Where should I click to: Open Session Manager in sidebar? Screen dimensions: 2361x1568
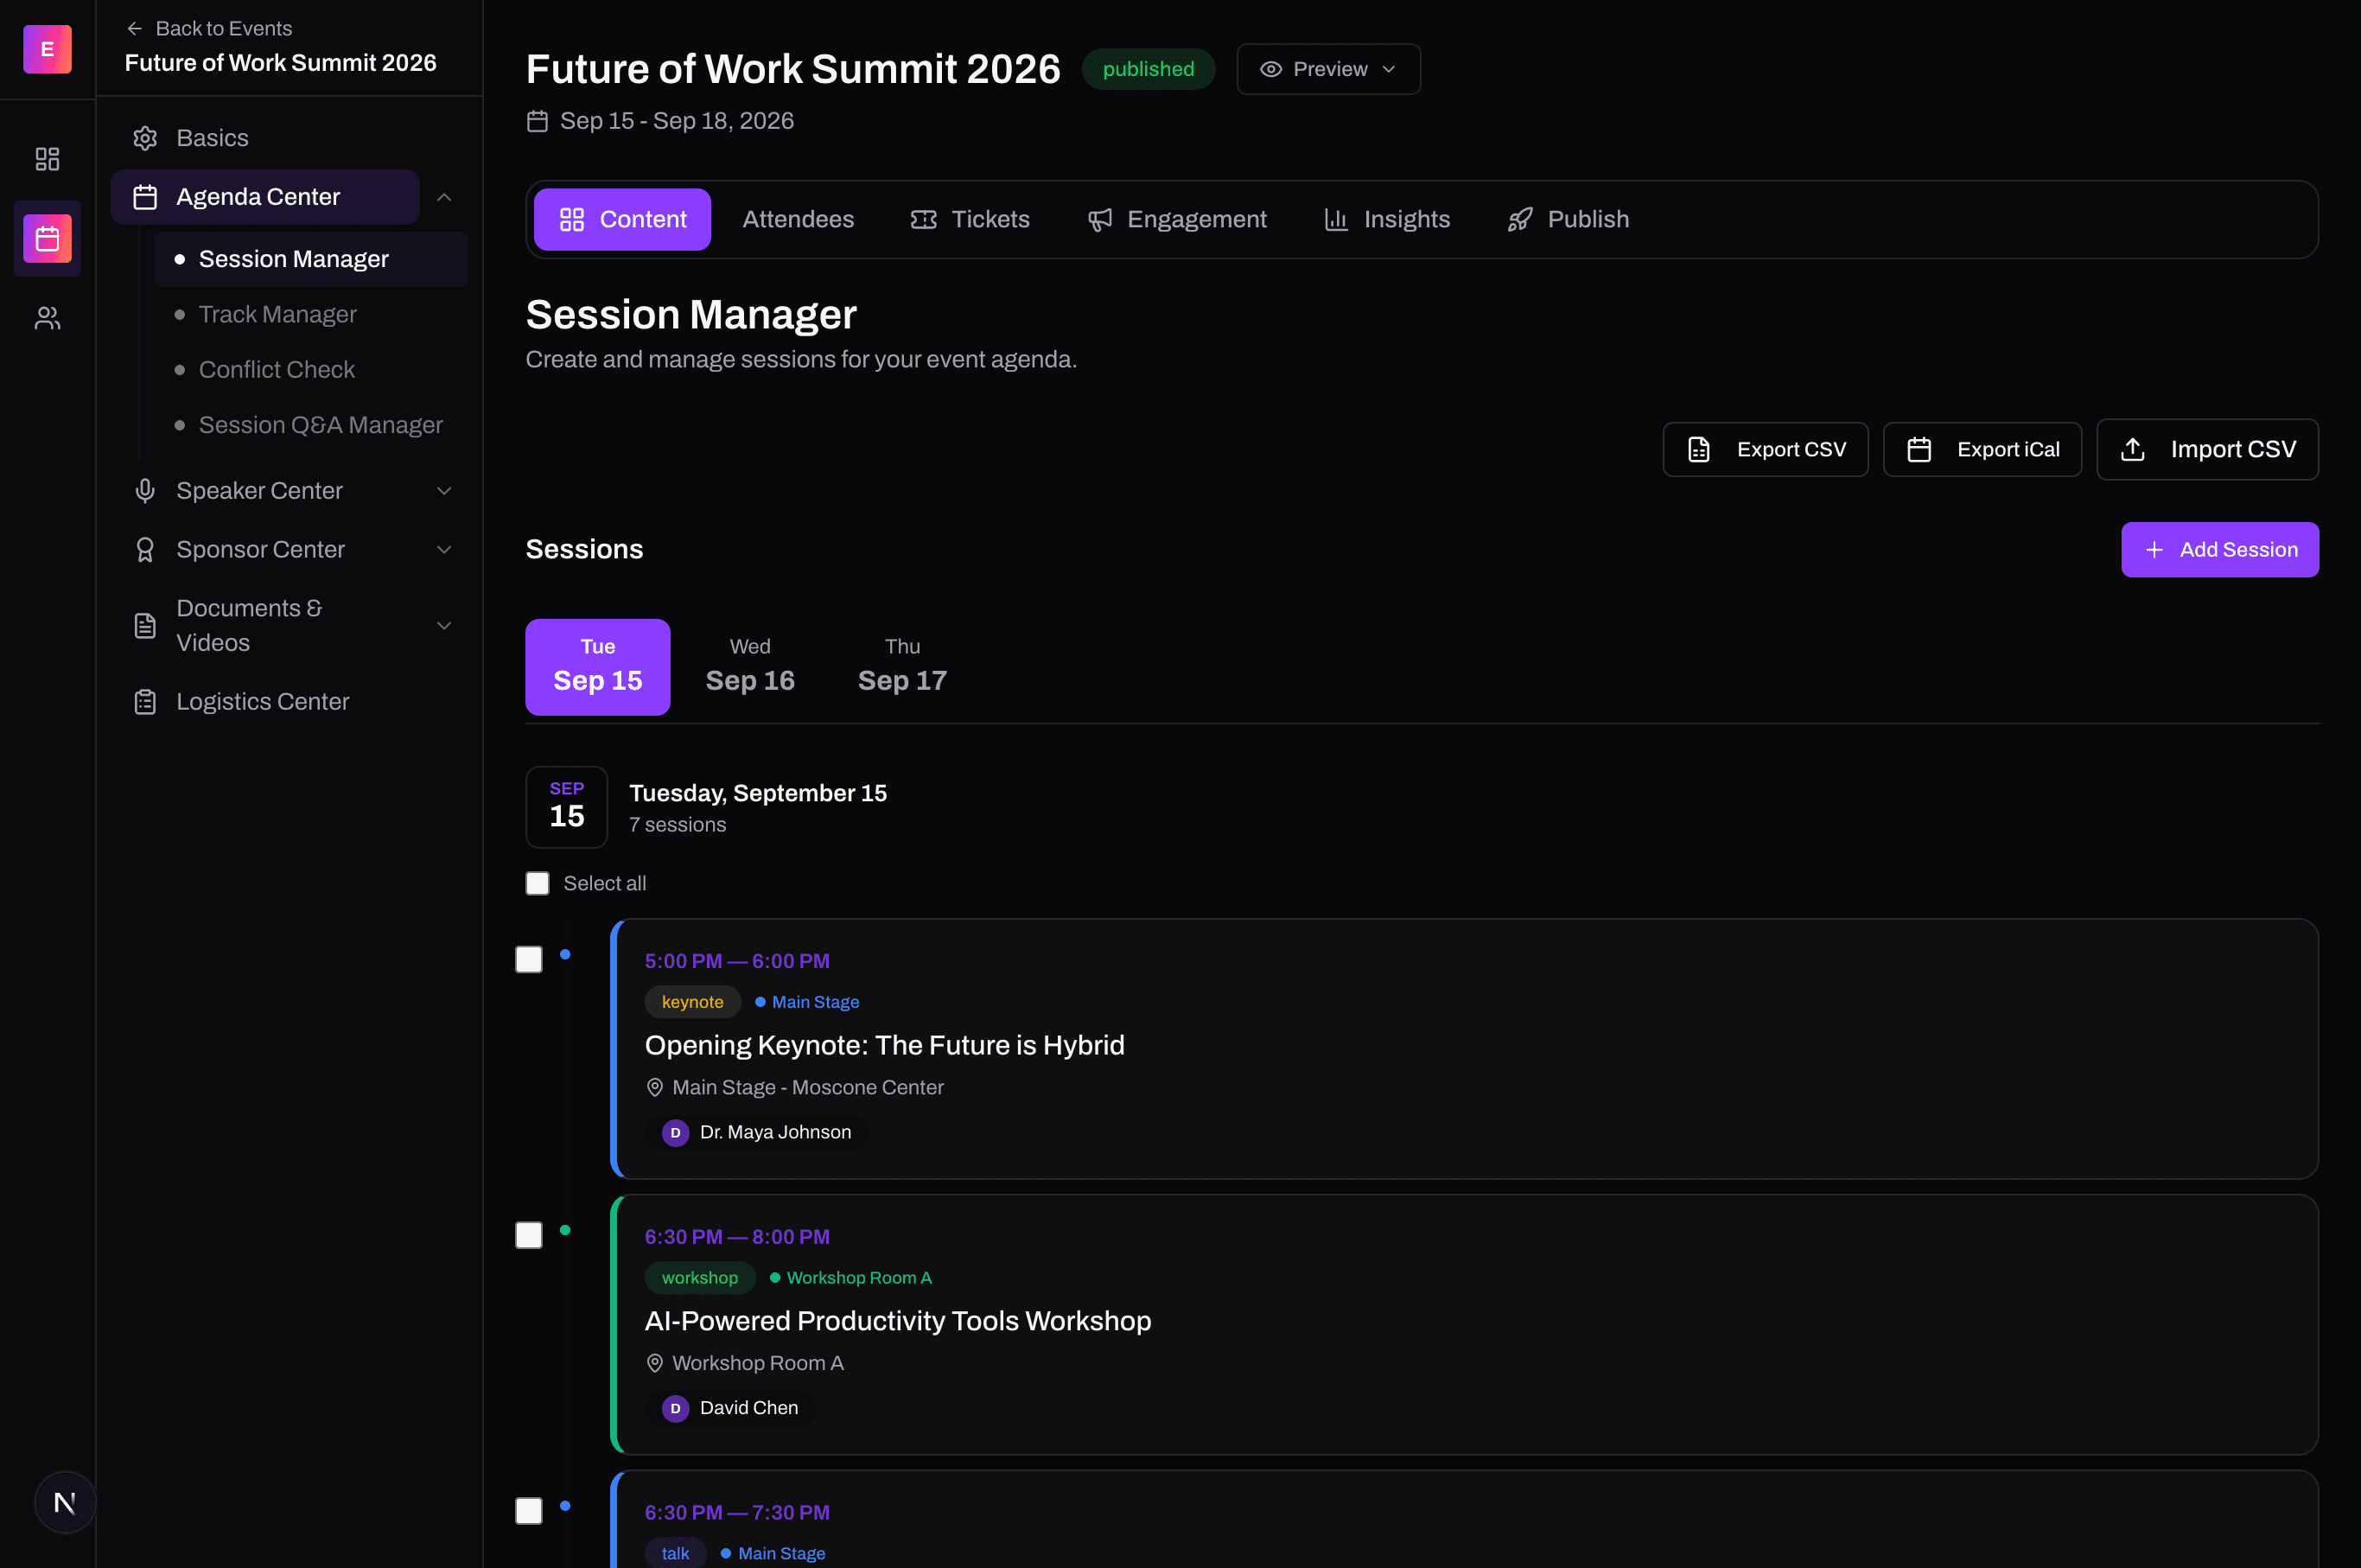coord(311,259)
